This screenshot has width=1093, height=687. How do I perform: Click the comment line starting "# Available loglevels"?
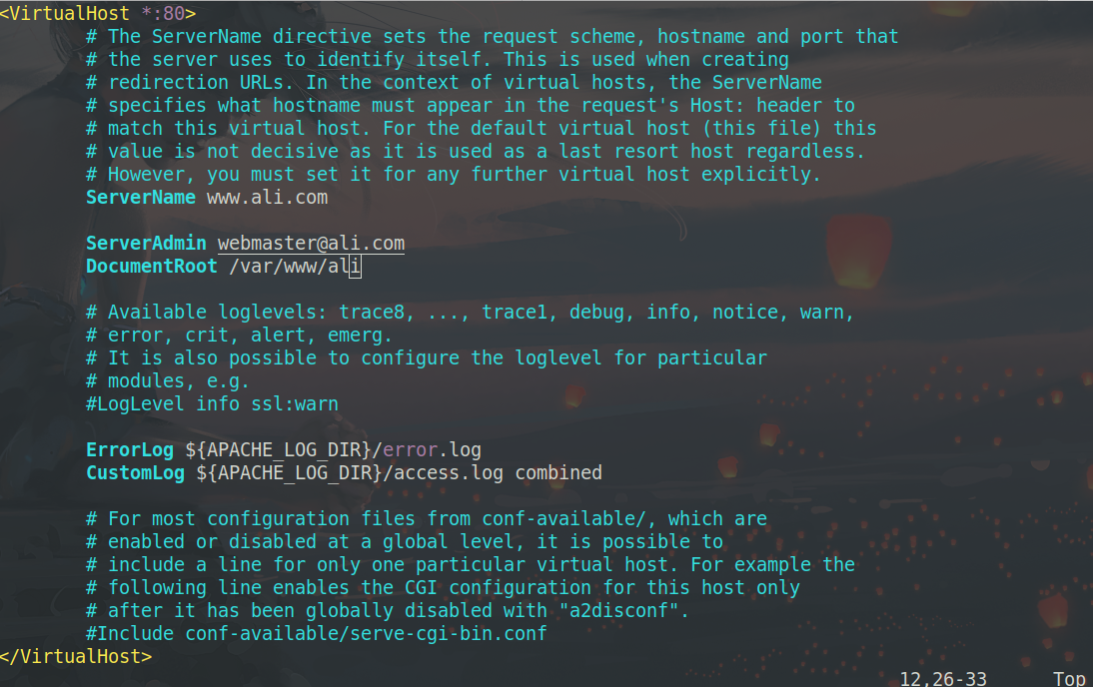click(470, 313)
